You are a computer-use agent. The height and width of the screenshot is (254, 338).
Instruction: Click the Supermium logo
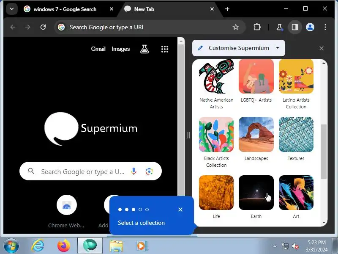pos(91,129)
